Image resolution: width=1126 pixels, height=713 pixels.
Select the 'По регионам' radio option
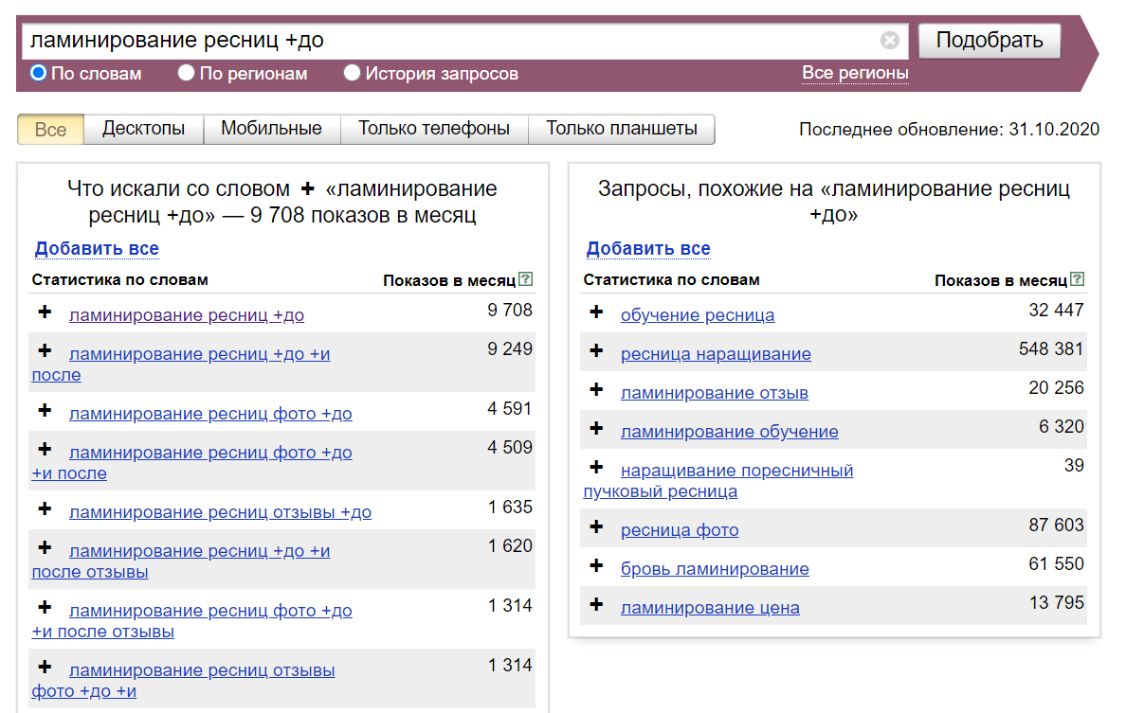(x=187, y=73)
